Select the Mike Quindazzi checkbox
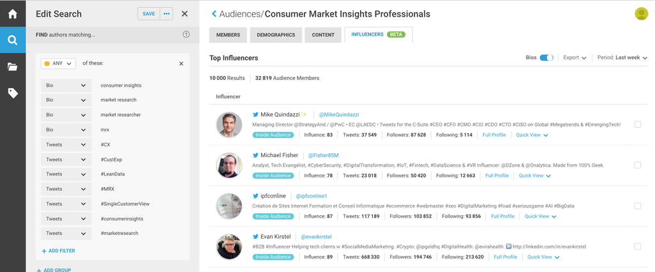This screenshot has height=272, width=655. (637, 125)
